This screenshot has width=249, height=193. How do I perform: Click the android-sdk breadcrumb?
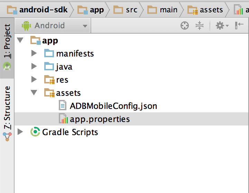click(37, 10)
